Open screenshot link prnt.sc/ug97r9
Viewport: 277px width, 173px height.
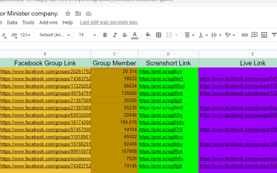coord(161,129)
